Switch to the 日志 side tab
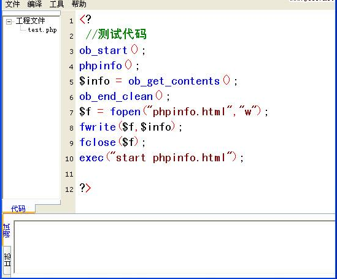 click(x=7, y=259)
